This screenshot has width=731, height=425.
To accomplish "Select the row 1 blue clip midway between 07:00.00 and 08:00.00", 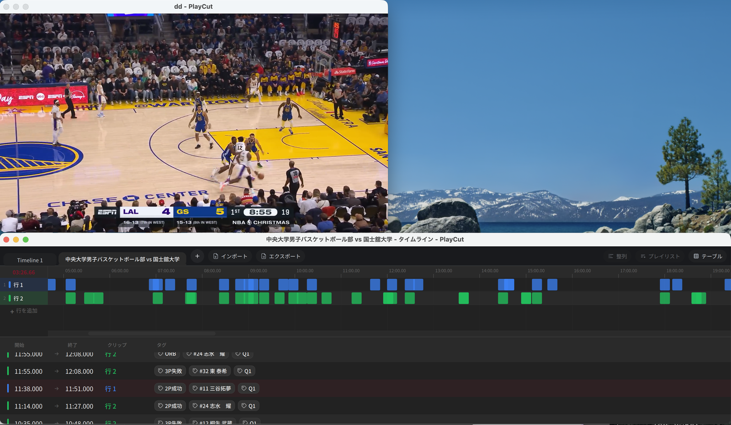I will point(191,285).
